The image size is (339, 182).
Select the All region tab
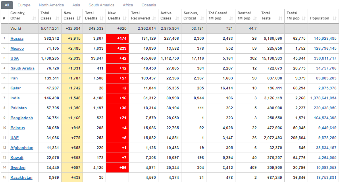point(7,5)
